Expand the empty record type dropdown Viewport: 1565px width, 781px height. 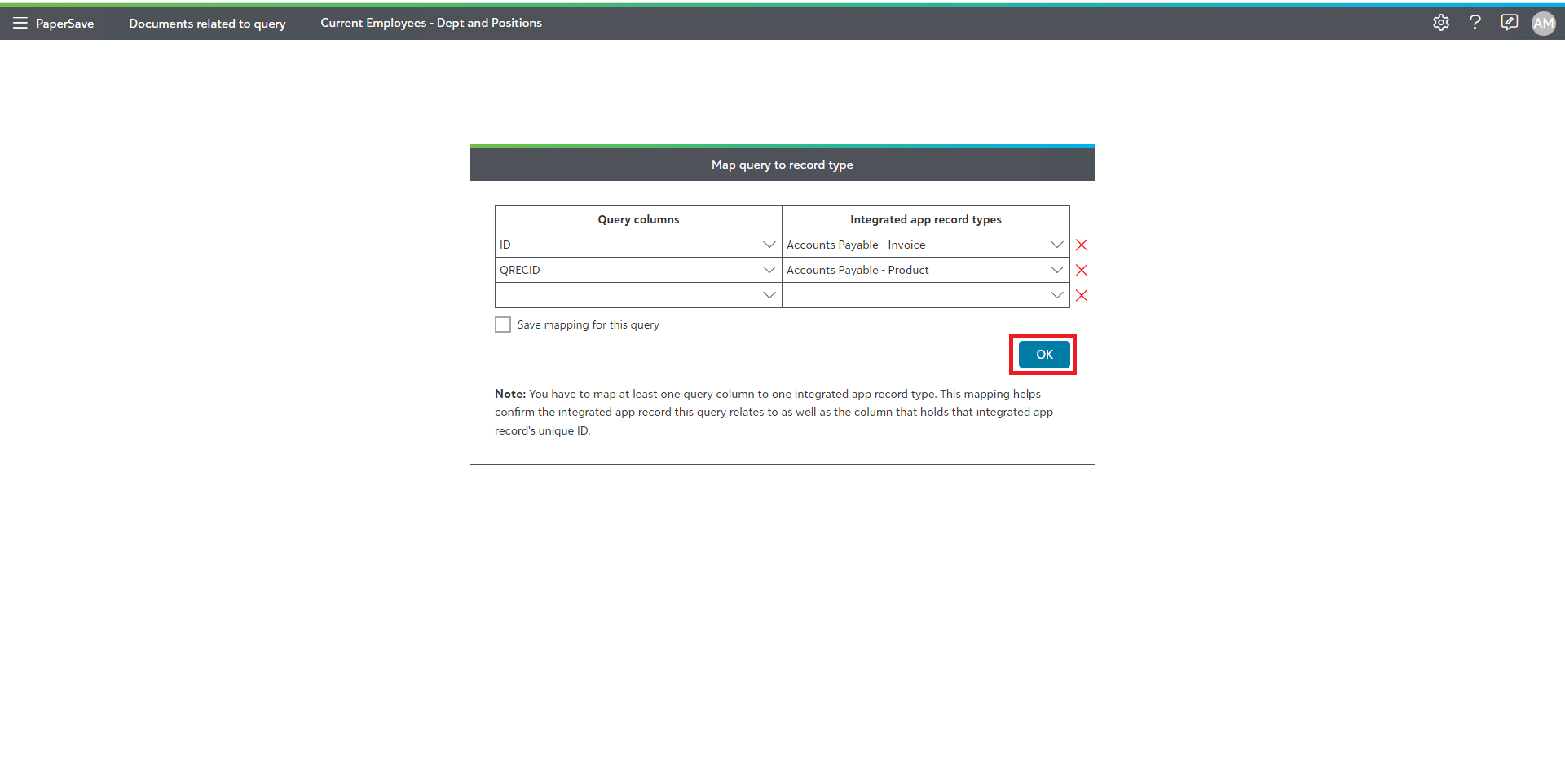[1056, 296]
